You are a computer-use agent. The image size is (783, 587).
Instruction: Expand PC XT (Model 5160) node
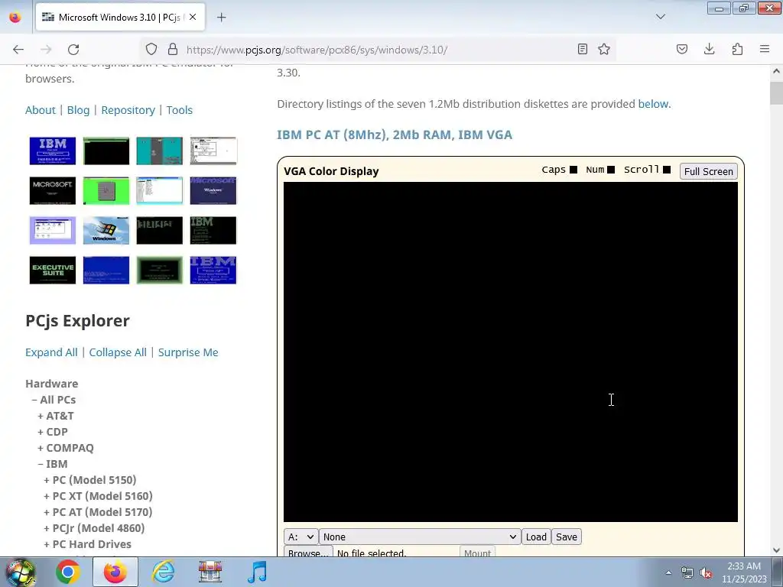tap(99, 495)
